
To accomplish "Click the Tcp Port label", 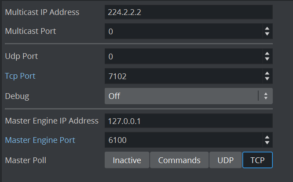I will [x=20, y=76].
